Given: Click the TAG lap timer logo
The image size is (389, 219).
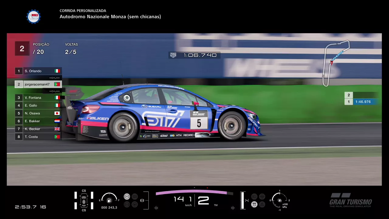Looking at the screenshot, I should click(x=173, y=55).
